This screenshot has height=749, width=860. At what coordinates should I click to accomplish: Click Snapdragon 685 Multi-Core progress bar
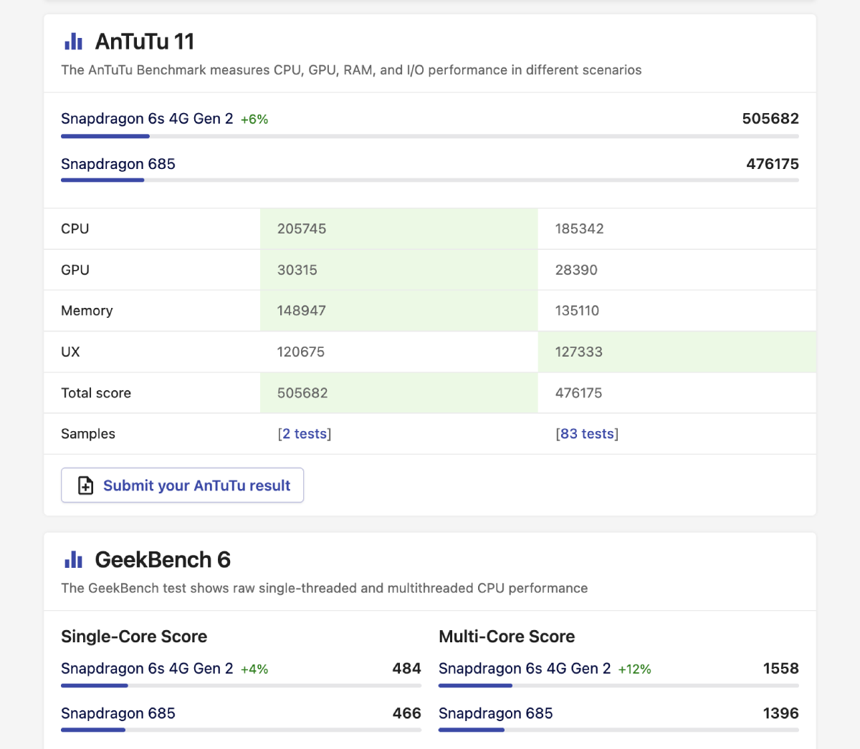pos(618,730)
